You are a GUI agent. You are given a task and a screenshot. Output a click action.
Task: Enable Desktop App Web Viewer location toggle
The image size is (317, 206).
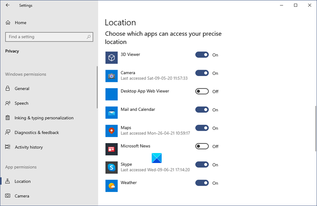point(202,91)
